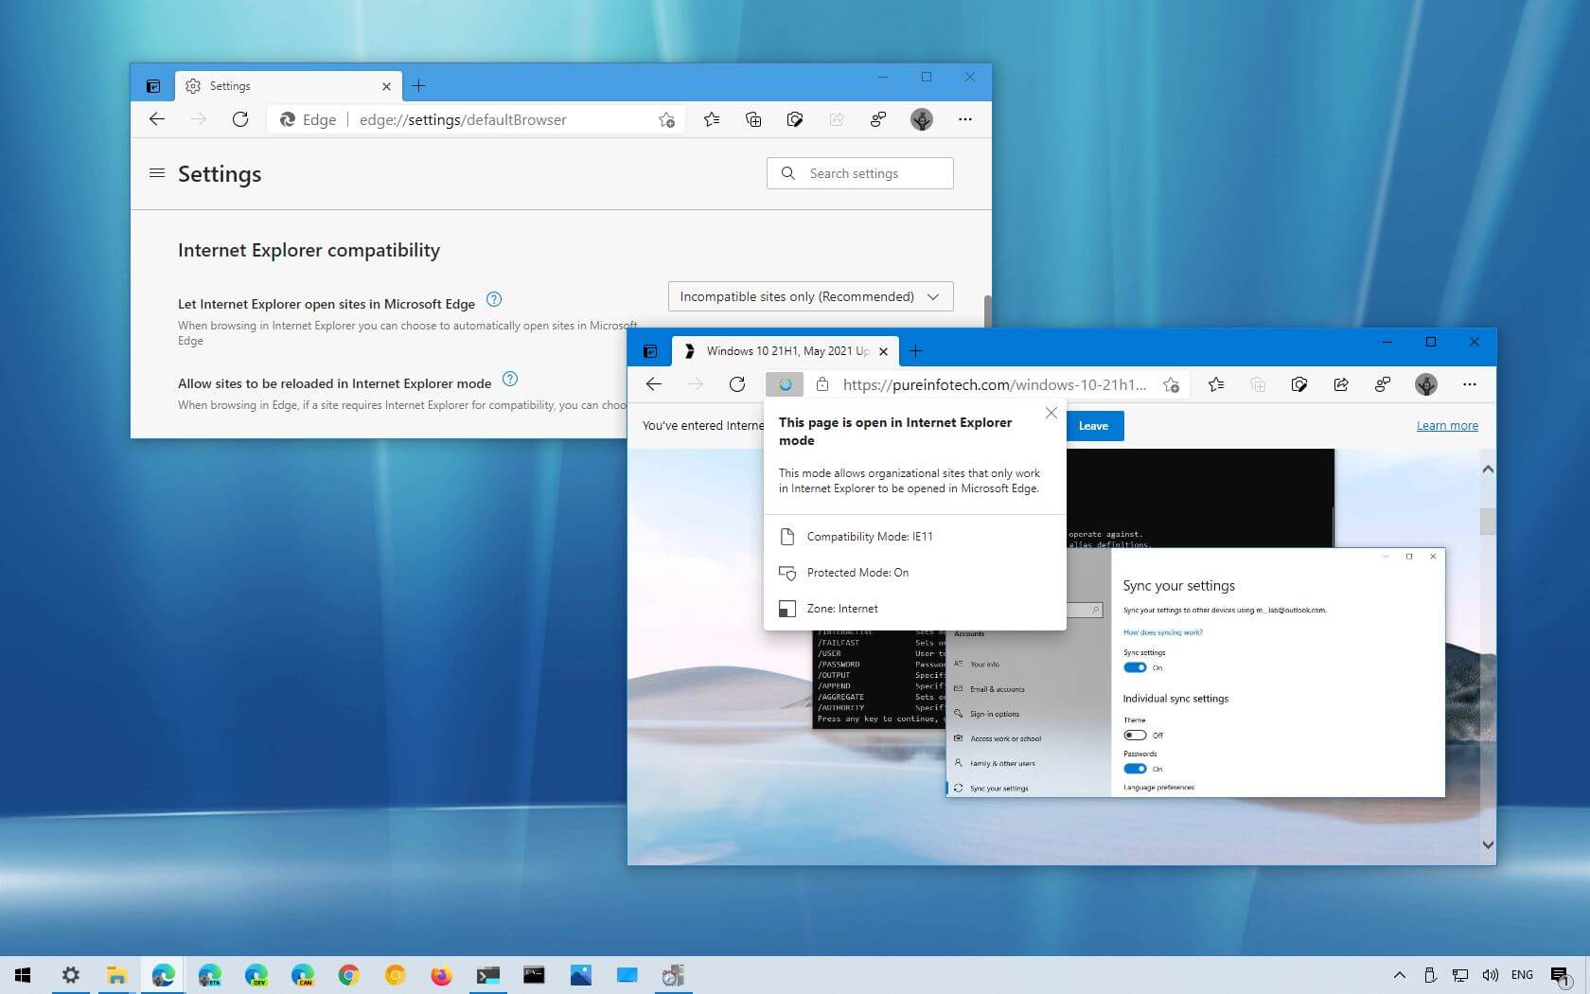Click the Search settings field
This screenshot has width=1590, height=994.
pos(860,173)
